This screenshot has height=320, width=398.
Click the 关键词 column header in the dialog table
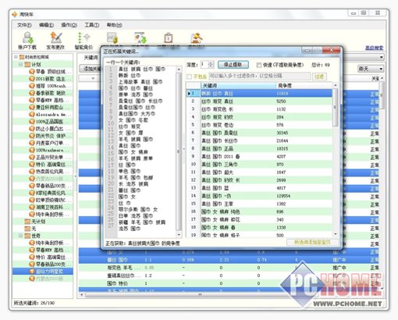238,85
